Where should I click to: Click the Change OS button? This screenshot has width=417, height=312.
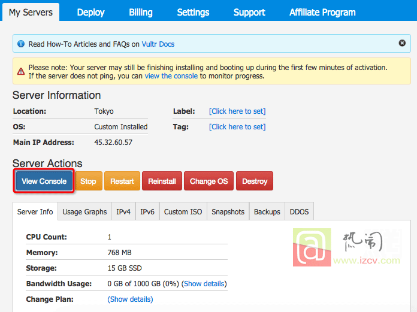(x=208, y=181)
